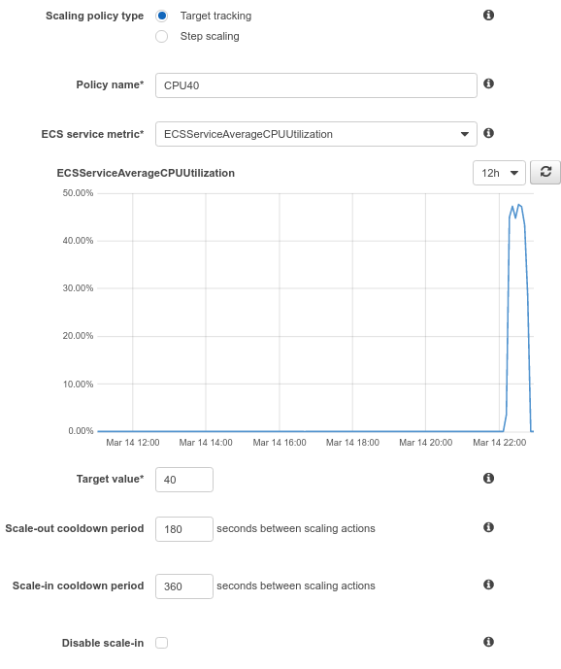Enable the Disable scale-in checkbox
This screenshot has width=561, height=669.
click(x=162, y=643)
